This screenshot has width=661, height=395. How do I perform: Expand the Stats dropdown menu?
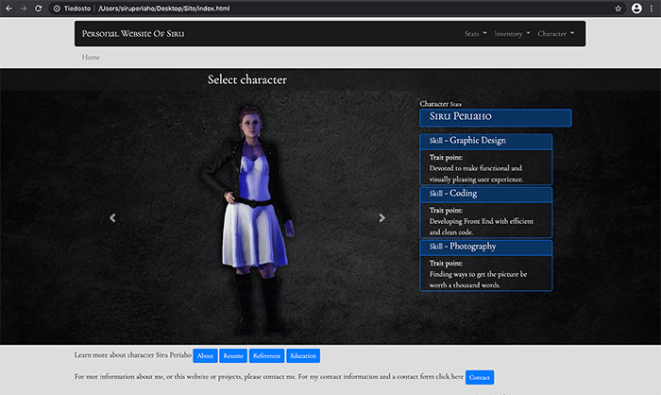click(x=476, y=33)
